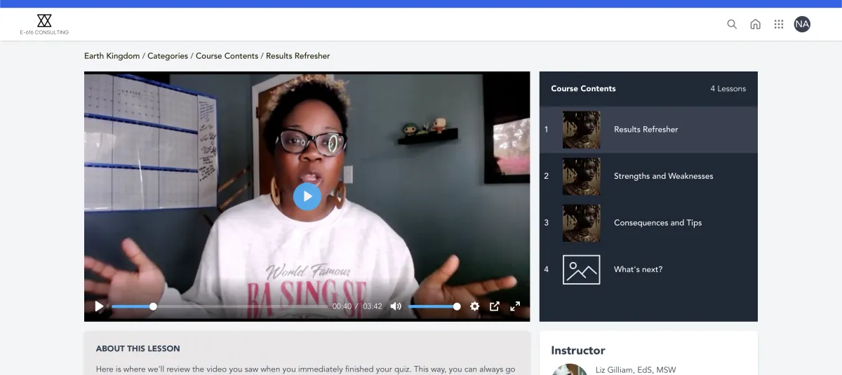The image size is (842, 375).
Task: Click the instructor profile photo
Action: tap(570, 369)
